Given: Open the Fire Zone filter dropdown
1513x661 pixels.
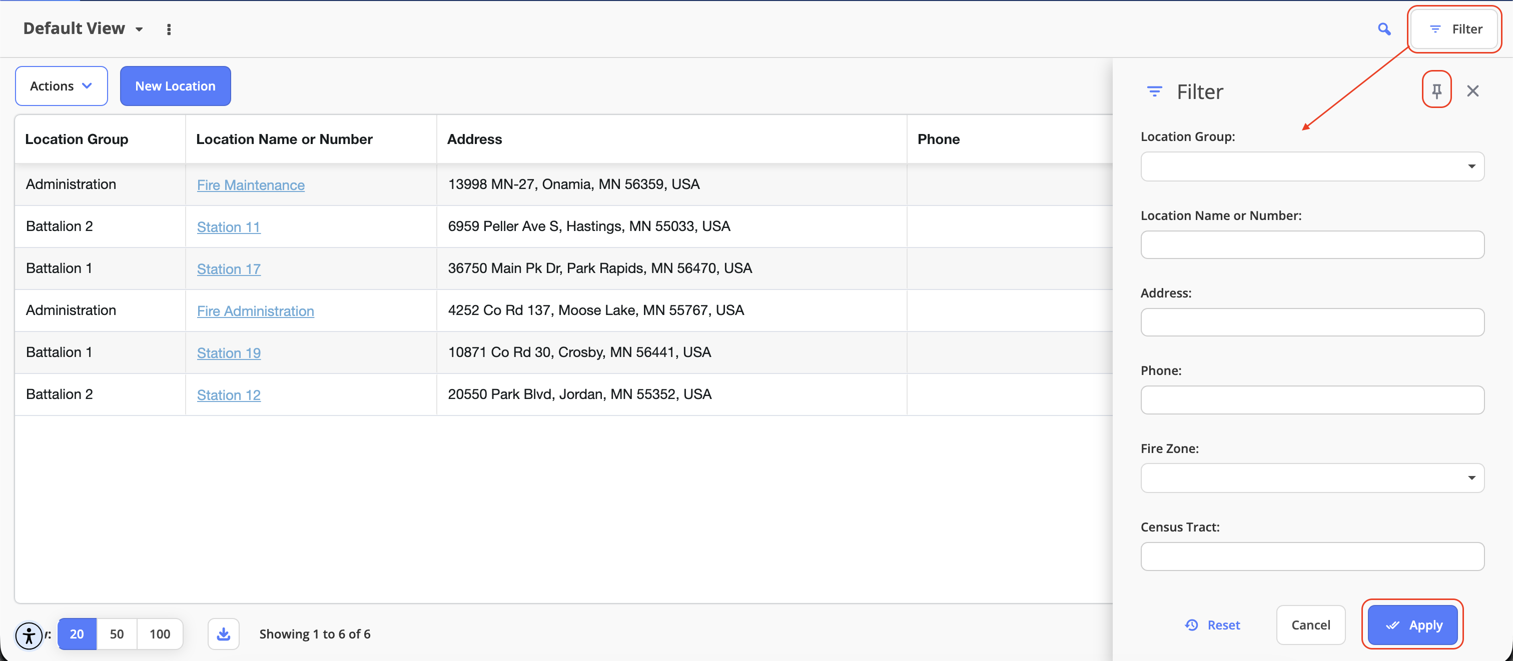Looking at the screenshot, I should tap(1312, 478).
